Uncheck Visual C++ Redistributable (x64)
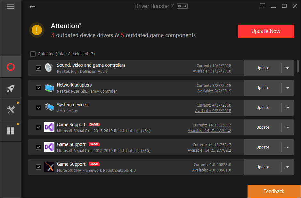The height and width of the screenshot is (198, 301). pyautogui.click(x=38, y=127)
